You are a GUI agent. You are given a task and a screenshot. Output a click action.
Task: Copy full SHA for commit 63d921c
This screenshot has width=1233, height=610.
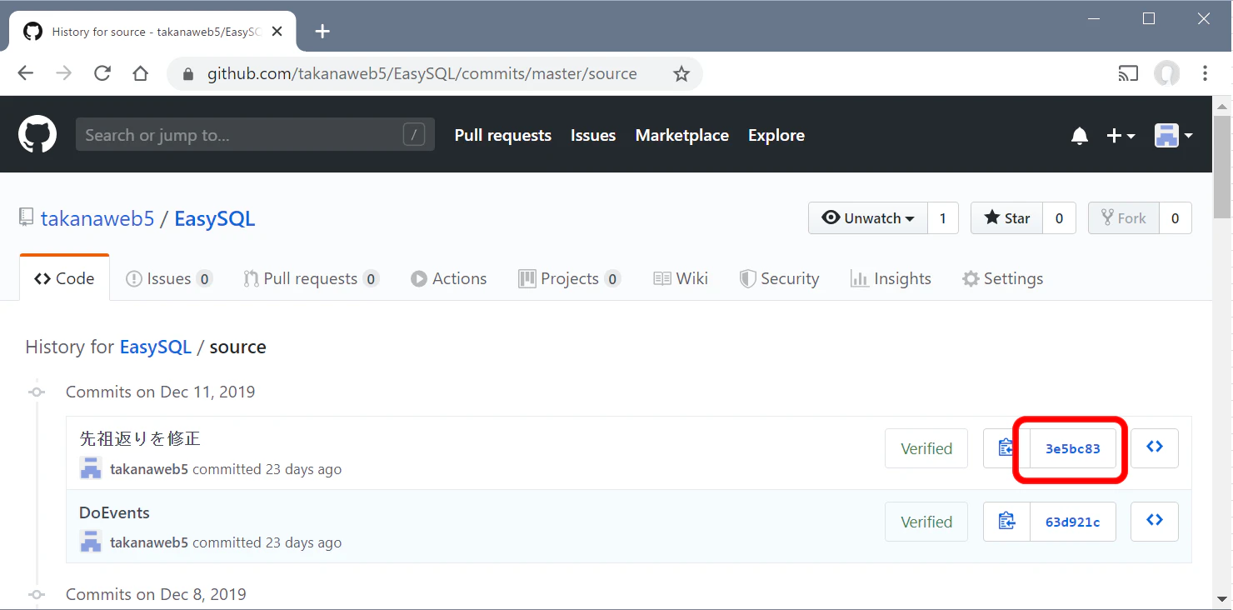pos(1006,522)
